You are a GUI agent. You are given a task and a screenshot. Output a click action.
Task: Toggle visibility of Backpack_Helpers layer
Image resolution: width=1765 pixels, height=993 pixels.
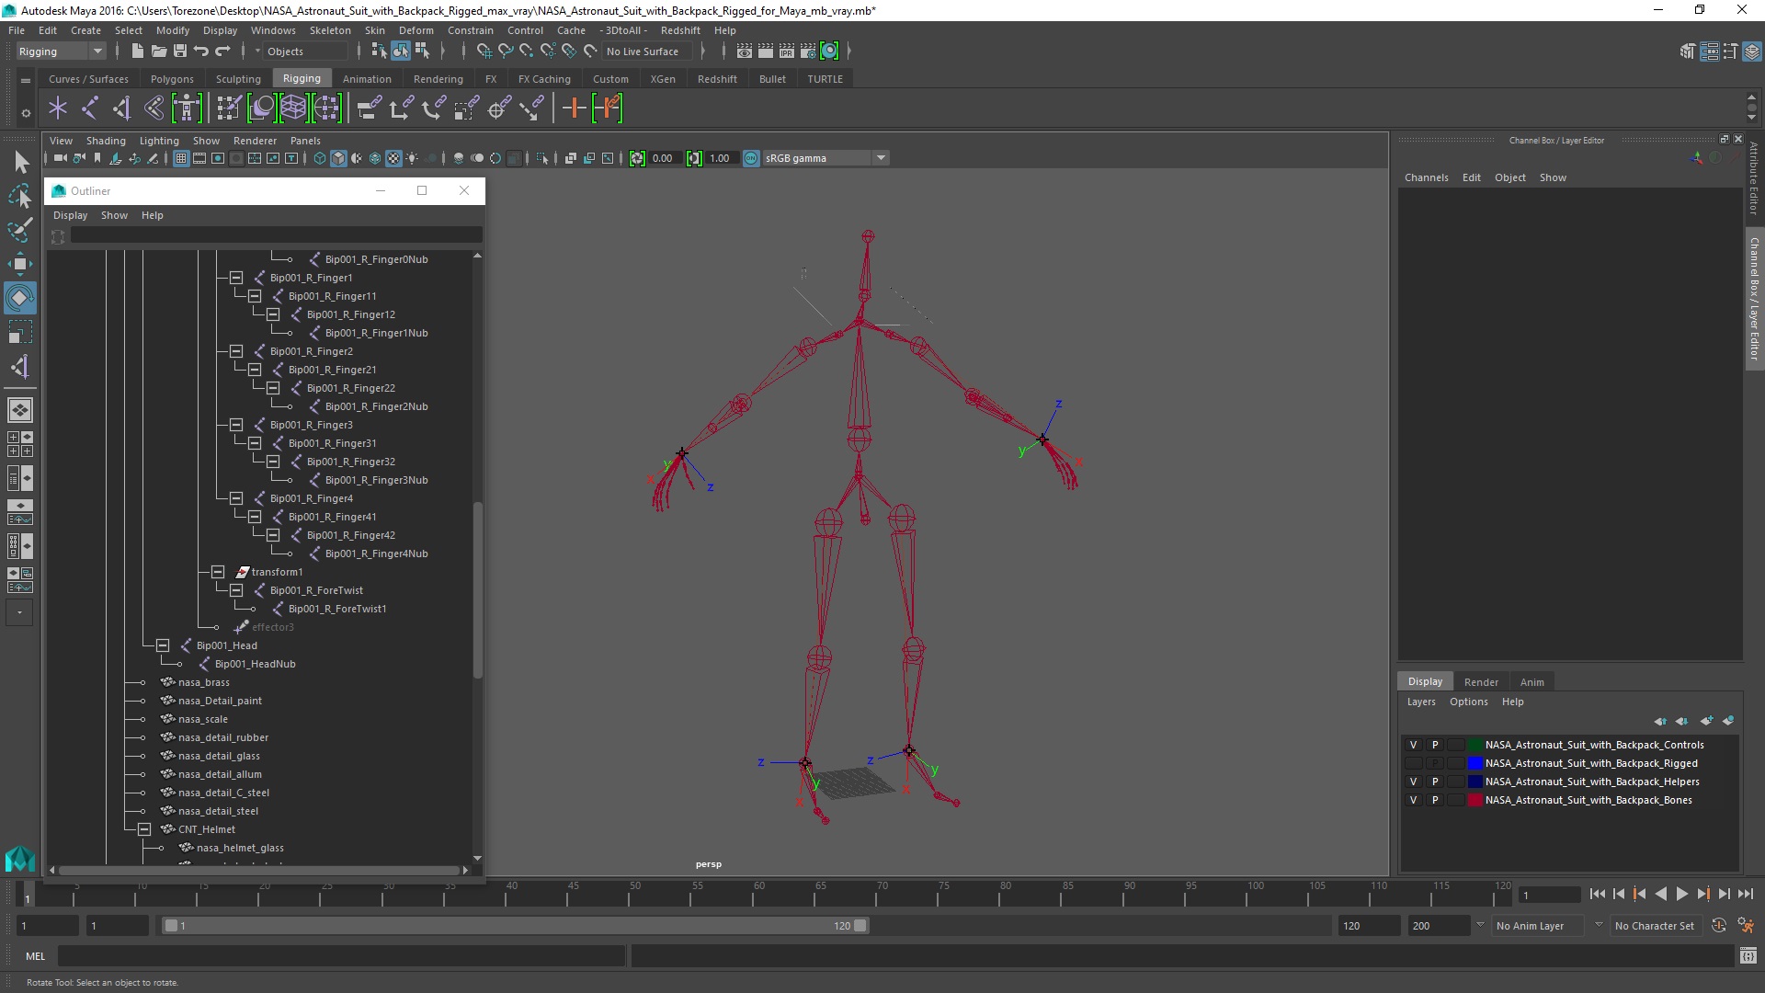click(1413, 782)
